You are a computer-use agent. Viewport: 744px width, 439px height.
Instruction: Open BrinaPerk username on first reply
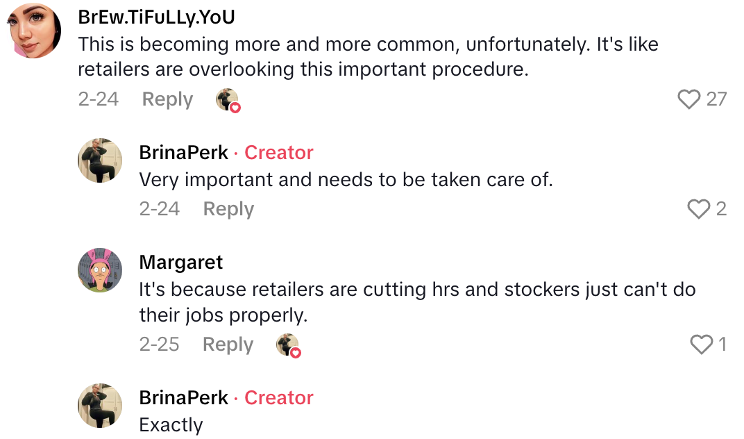183,153
